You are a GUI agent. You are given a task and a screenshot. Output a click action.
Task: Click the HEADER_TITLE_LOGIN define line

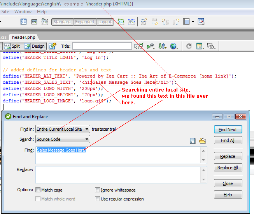coord(56,57)
